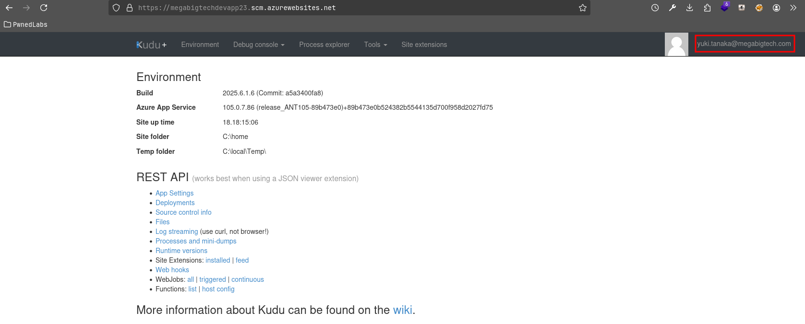Open the triggered WebJobs link

[x=212, y=279]
